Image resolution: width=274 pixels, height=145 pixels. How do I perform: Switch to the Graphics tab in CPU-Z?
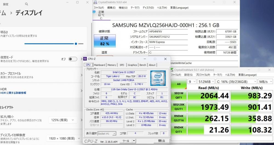pyautogui.click(x=132, y=65)
